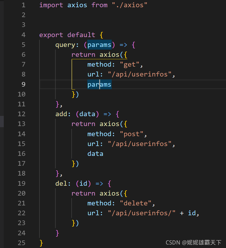226x248 pixels.
Task: Click the pink closing brace on line 24
Action: pos(57,233)
